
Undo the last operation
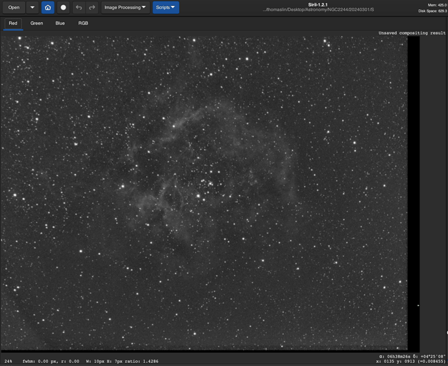click(79, 8)
